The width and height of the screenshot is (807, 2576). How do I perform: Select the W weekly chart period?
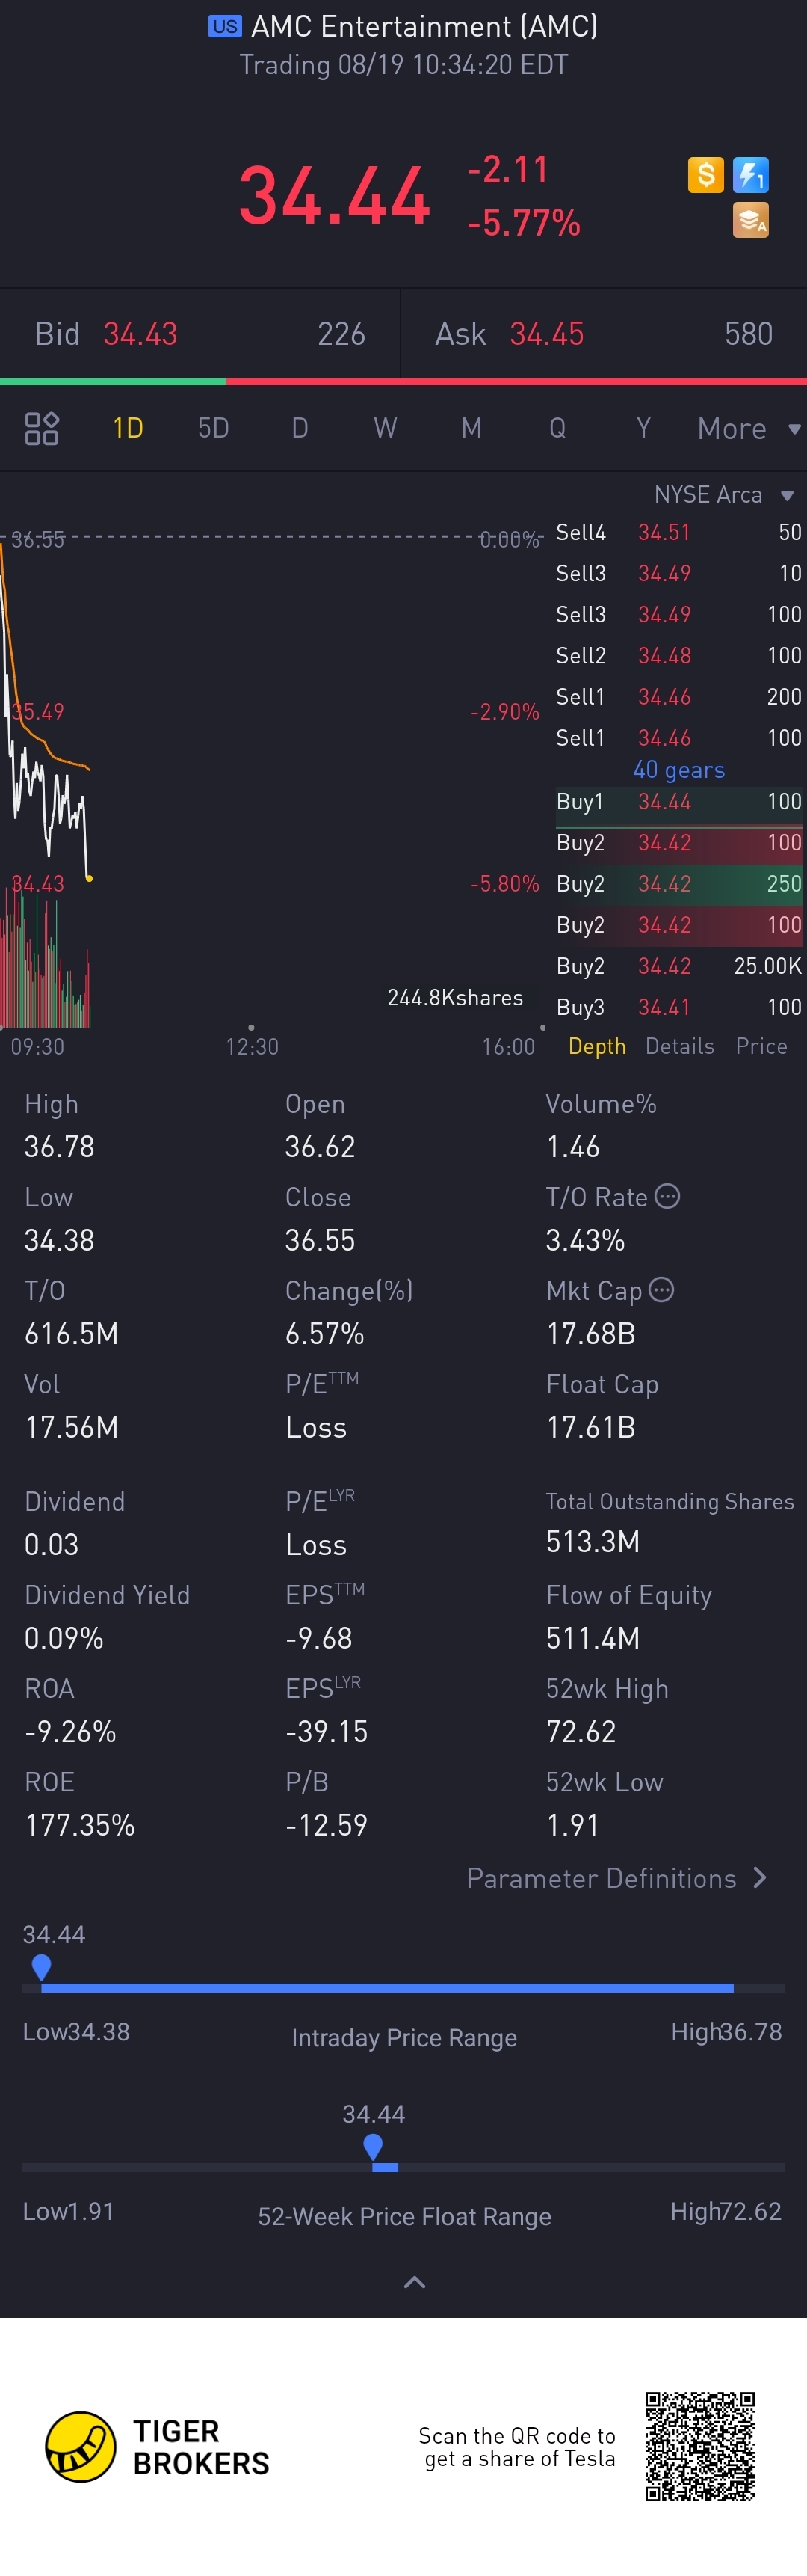385,428
